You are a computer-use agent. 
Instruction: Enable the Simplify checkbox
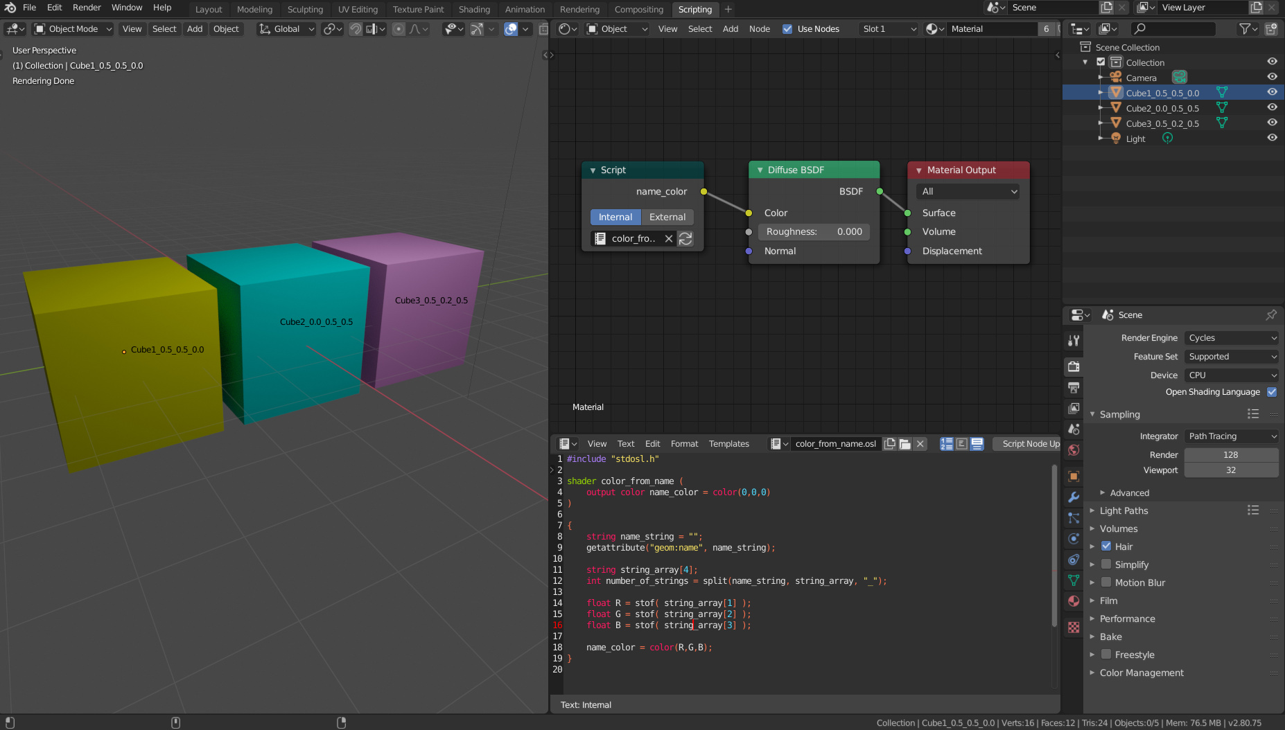tap(1106, 564)
